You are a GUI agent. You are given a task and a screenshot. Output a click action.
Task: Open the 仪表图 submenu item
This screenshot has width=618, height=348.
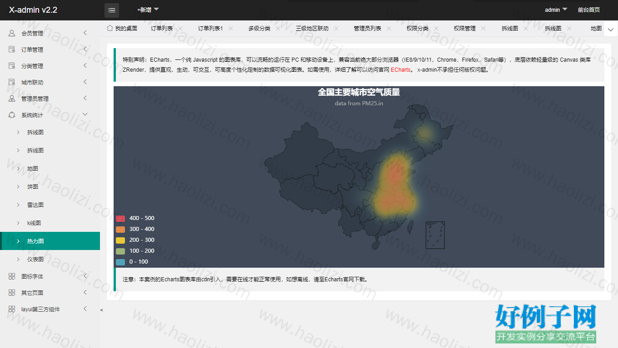point(50,259)
